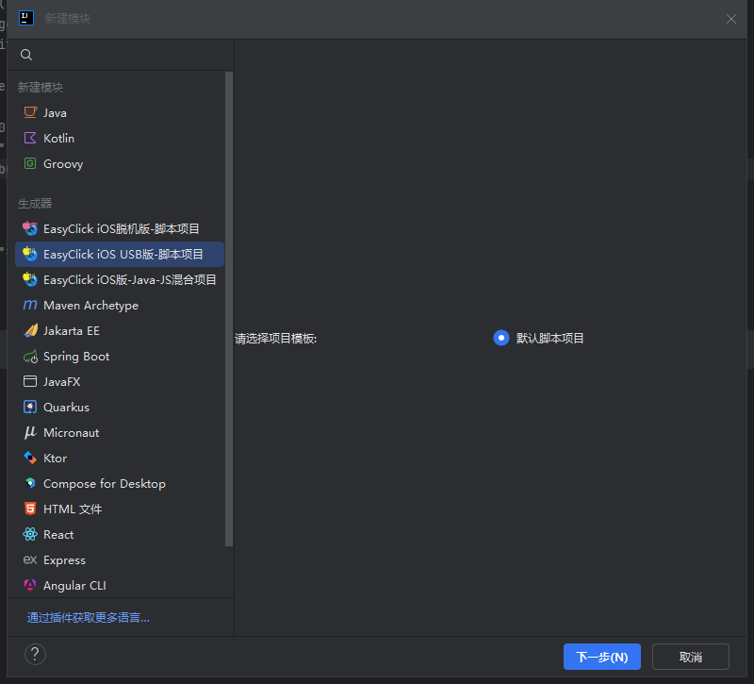
Task: Pick the Groovy module type icon
Action: click(30, 163)
